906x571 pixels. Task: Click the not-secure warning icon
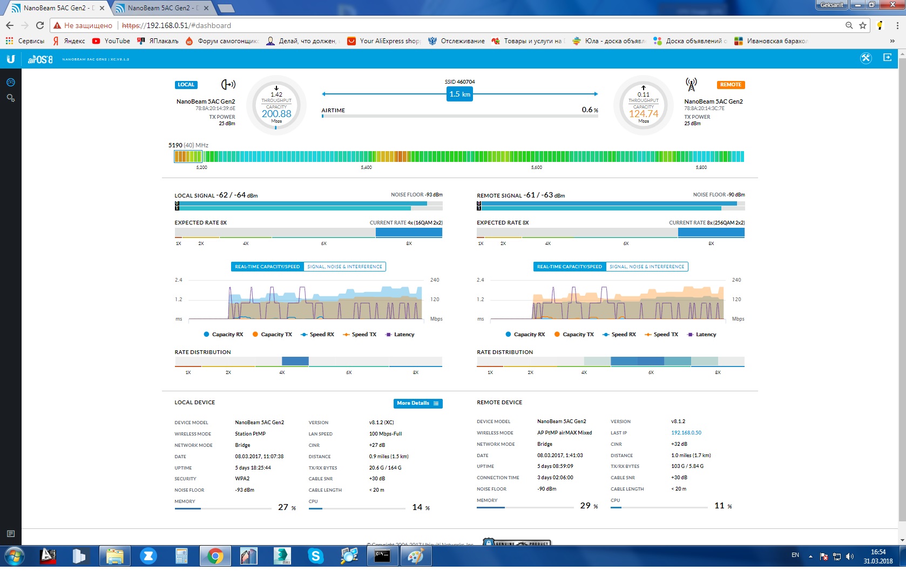(x=57, y=25)
